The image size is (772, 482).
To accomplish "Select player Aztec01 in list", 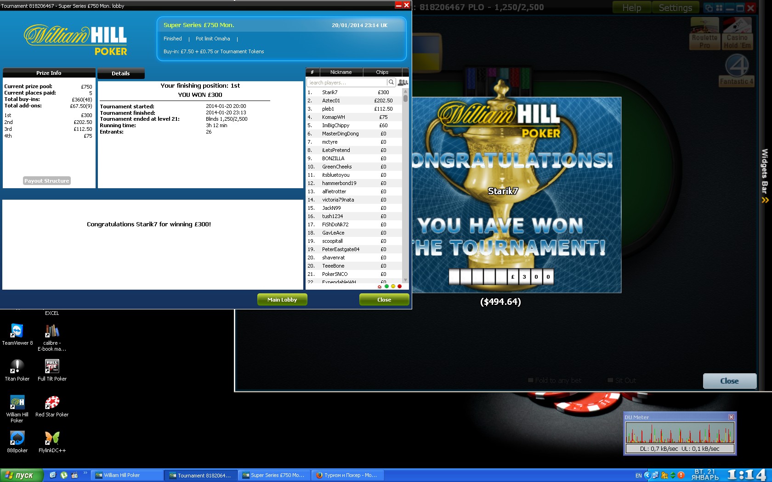I will click(354, 101).
